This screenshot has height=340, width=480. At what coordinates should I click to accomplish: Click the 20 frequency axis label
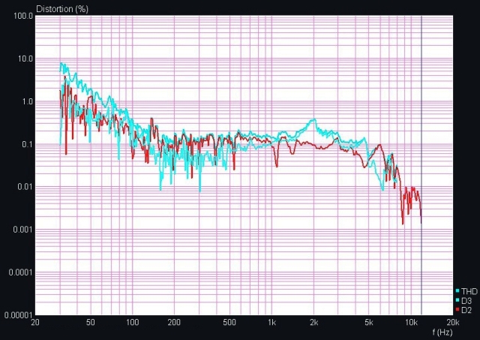(35, 323)
